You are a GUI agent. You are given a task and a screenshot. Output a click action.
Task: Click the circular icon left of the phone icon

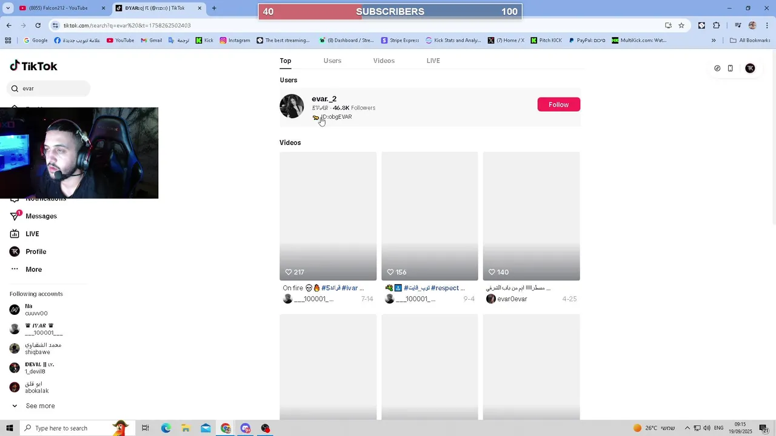(x=717, y=68)
